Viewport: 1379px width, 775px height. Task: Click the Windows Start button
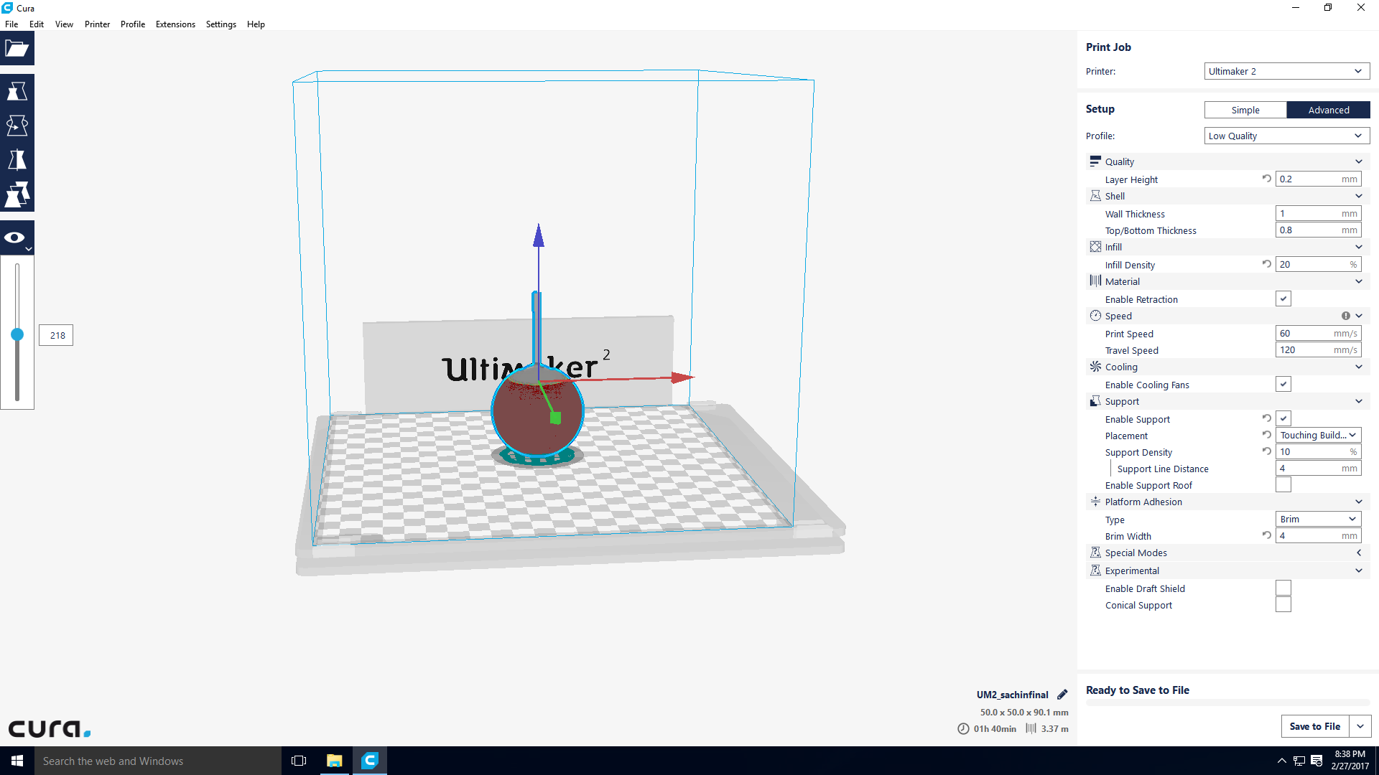click(17, 761)
